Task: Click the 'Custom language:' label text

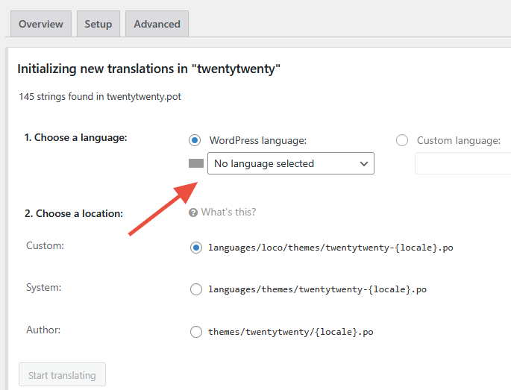Action: (458, 140)
